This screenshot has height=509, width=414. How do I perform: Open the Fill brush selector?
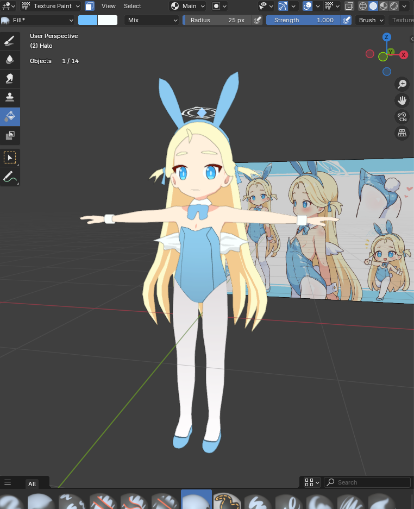pyautogui.click(x=37, y=20)
